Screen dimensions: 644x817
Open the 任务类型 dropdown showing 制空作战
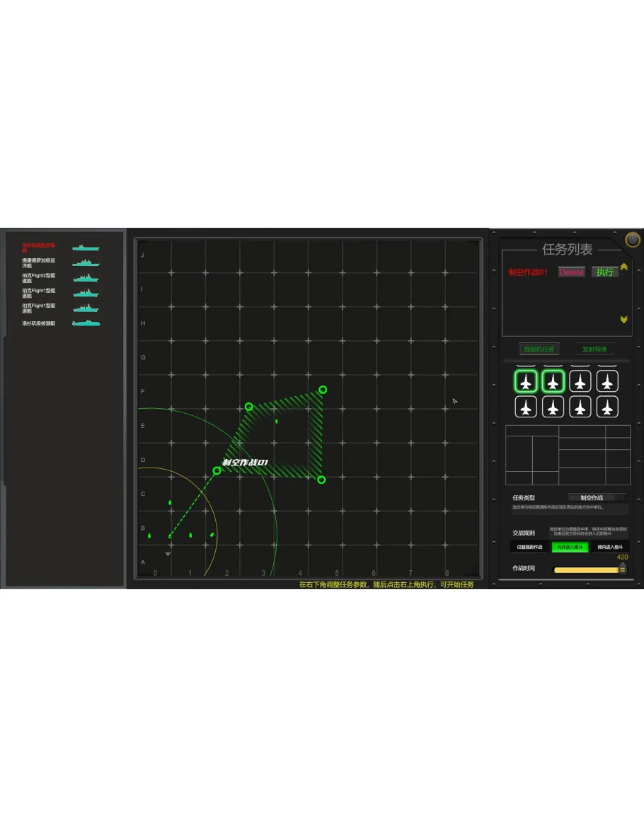pos(597,497)
